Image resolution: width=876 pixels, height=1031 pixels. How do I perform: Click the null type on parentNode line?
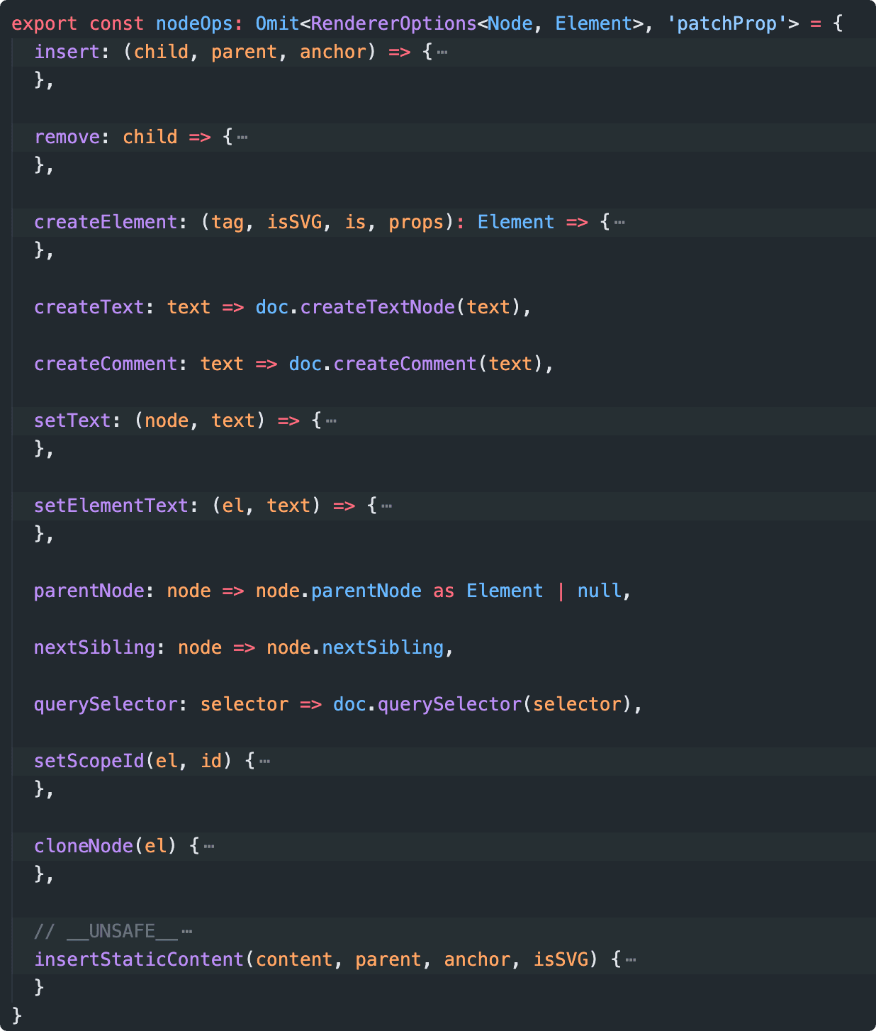coord(599,591)
